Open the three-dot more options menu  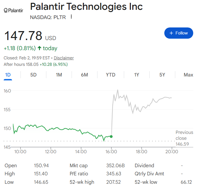click(x=71, y=17)
